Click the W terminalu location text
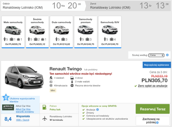Screen dimensions: 172x127 (x=56, y=120)
